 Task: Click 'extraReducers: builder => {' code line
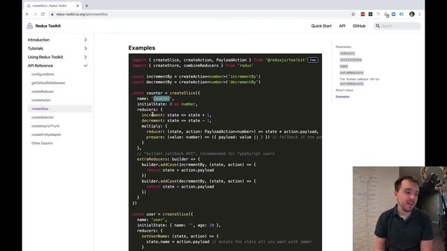tap(168, 159)
